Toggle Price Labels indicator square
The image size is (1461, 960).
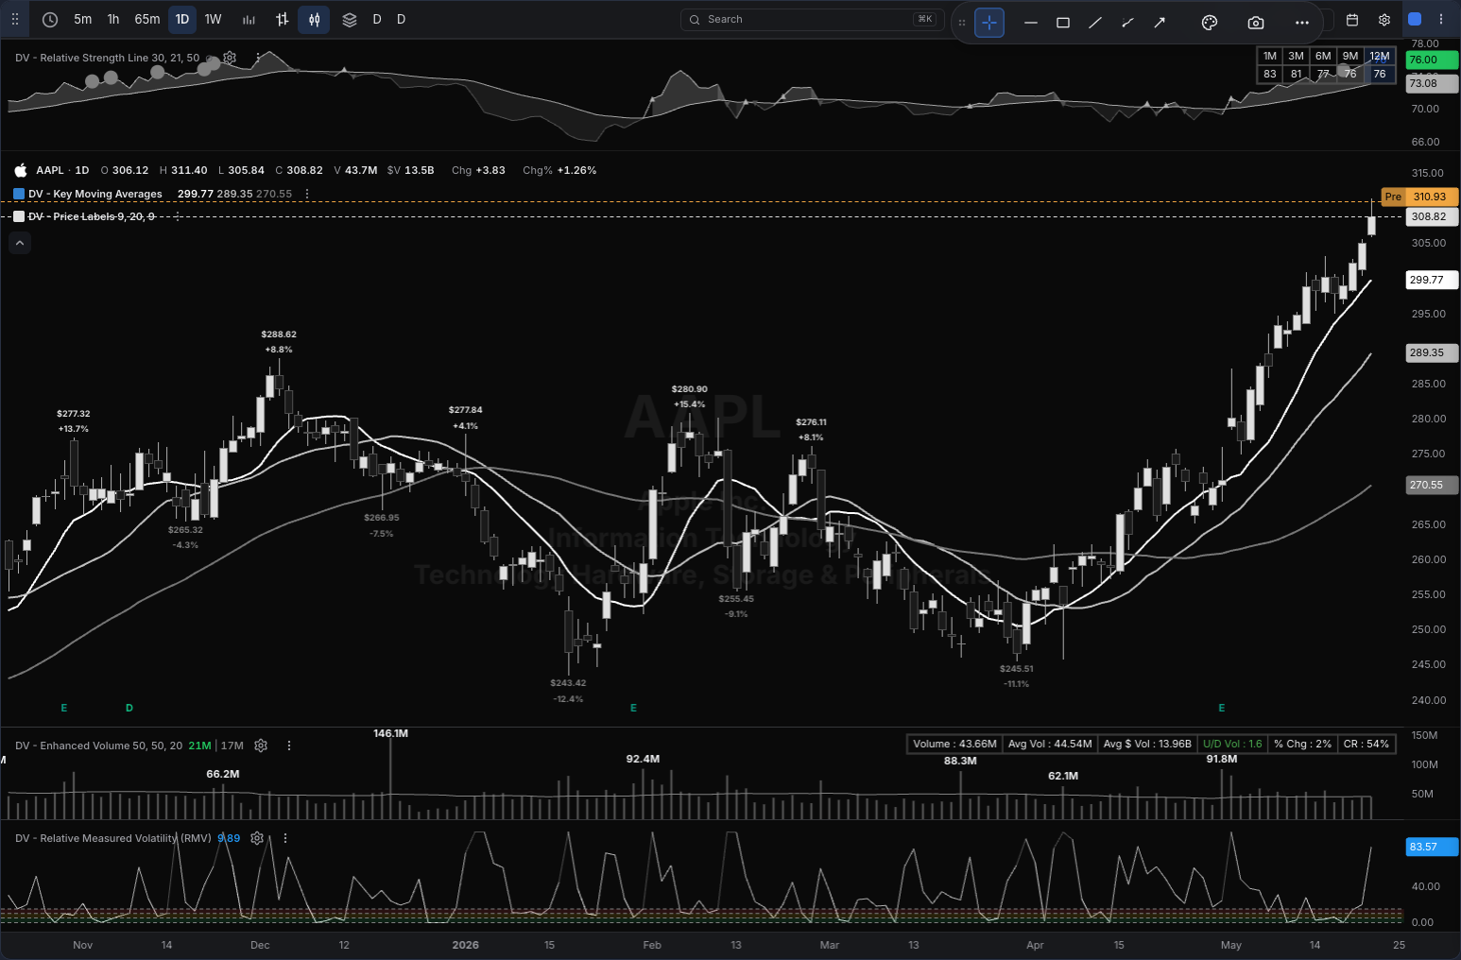19,216
